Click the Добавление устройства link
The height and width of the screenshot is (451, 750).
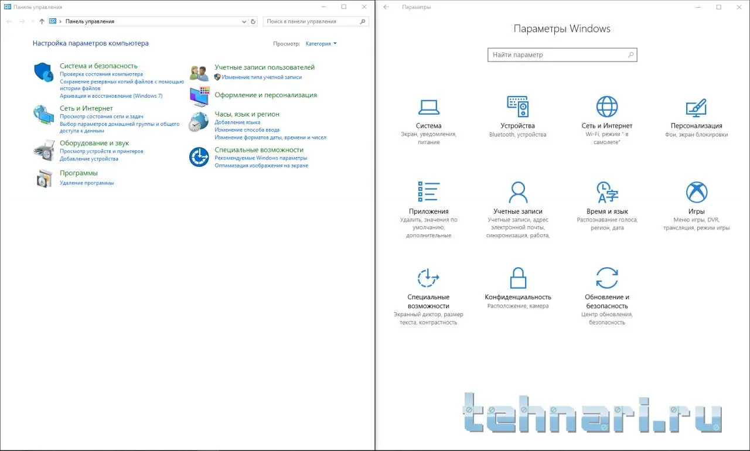pyautogui.click(x=89, y=159)
